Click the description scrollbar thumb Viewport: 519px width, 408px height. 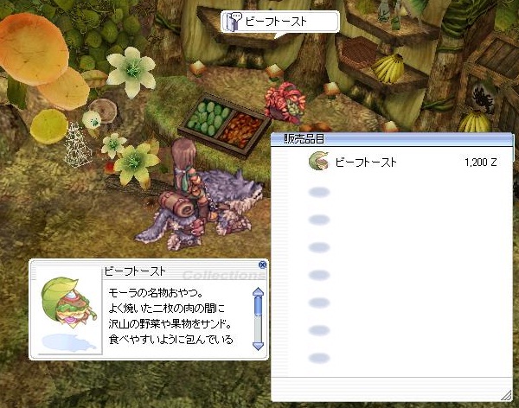258,306
